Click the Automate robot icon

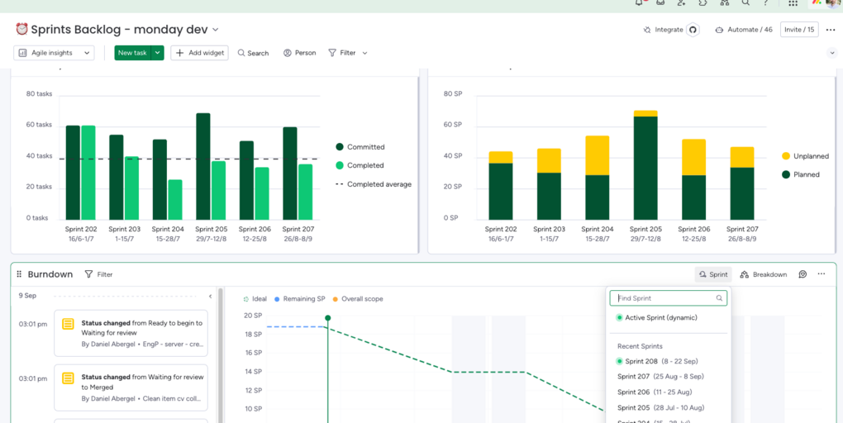tap(719, 30)
